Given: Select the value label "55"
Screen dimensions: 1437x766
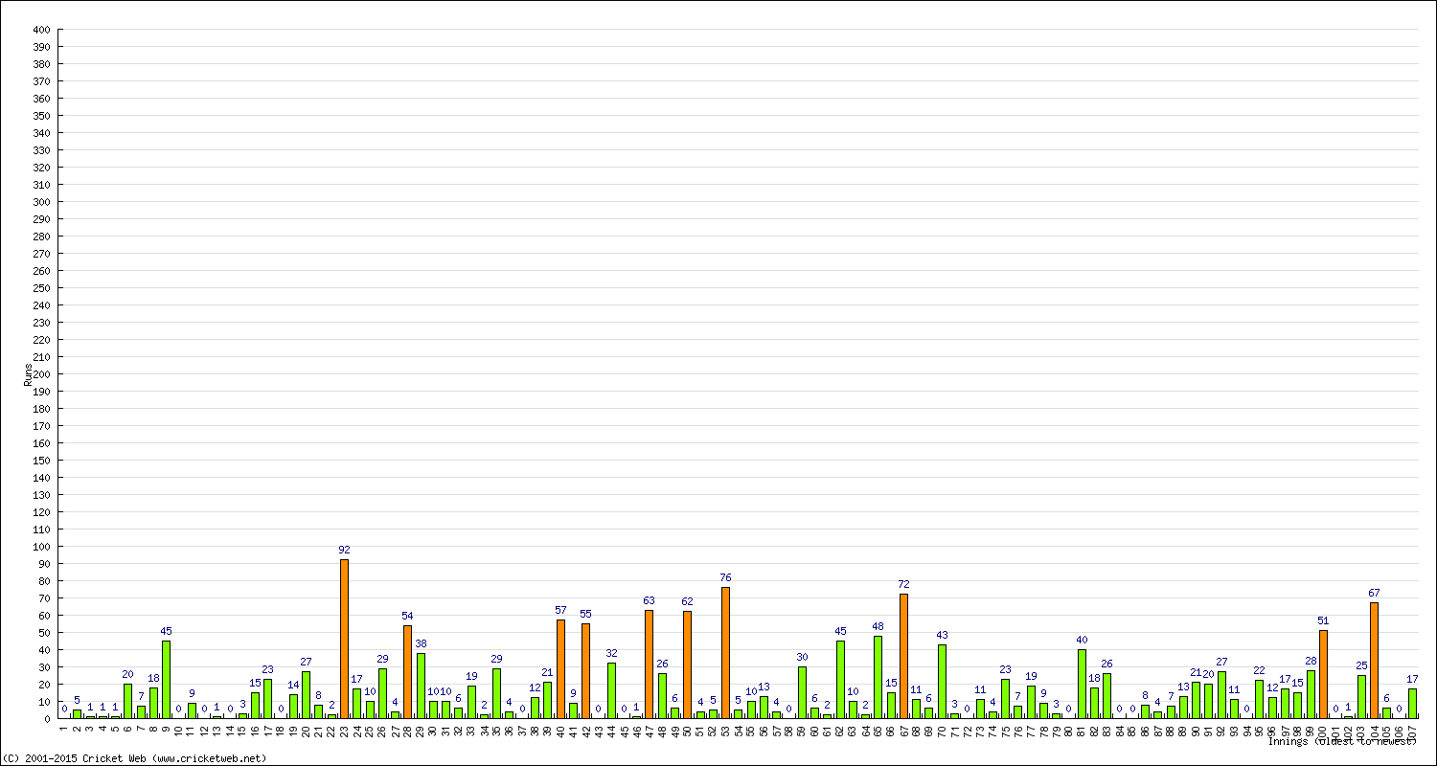Looking at the screenshot, I should coord(585,614).
